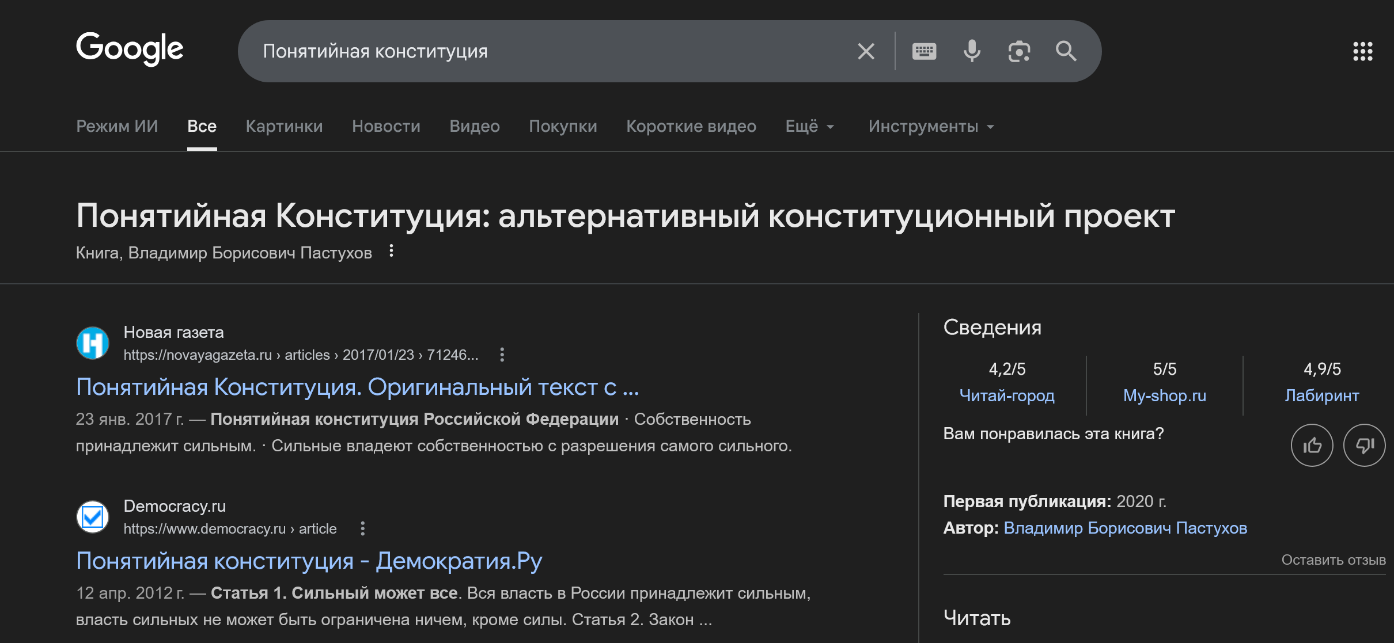This screenshot has height=643, width=1394.
Task: Clear the search query with X icon
Action: pyautogui.click(x=866, y=51)
